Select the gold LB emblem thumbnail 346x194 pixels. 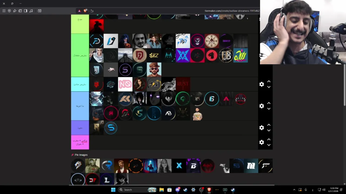pyautogui.click(x=226, y=56)
